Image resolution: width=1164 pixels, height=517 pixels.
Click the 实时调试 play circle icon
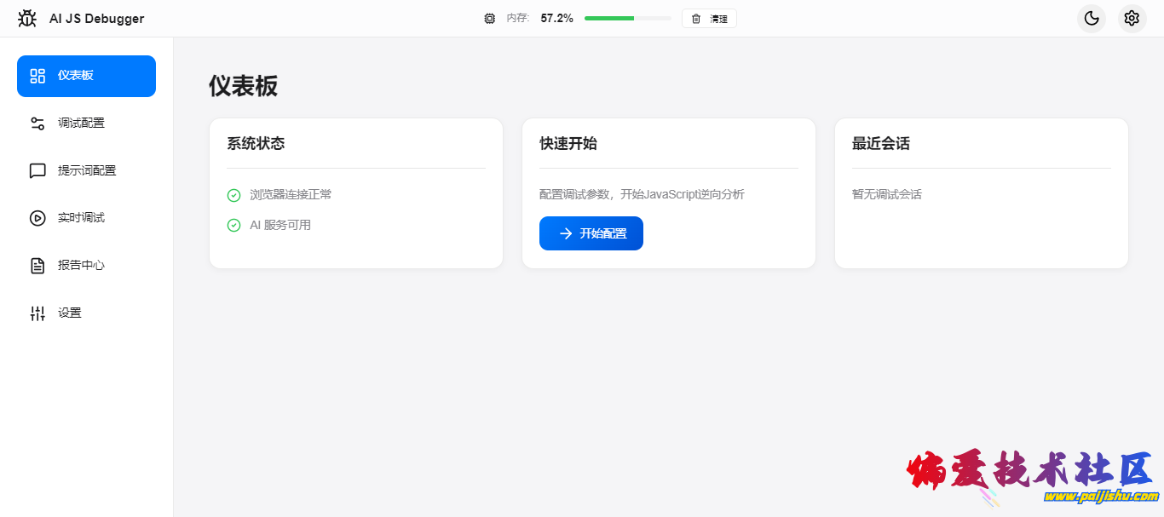[x=37, y=218]
